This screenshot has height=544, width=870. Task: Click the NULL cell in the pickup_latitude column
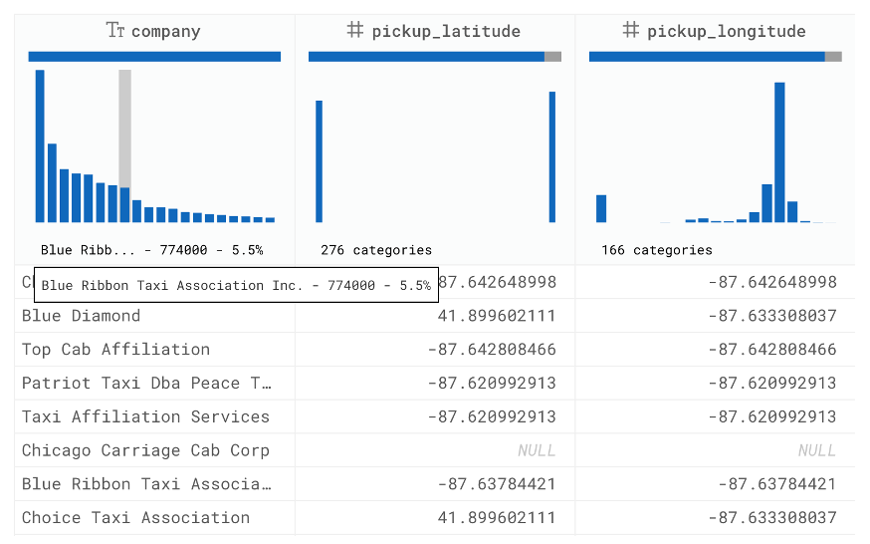point(536,450)
